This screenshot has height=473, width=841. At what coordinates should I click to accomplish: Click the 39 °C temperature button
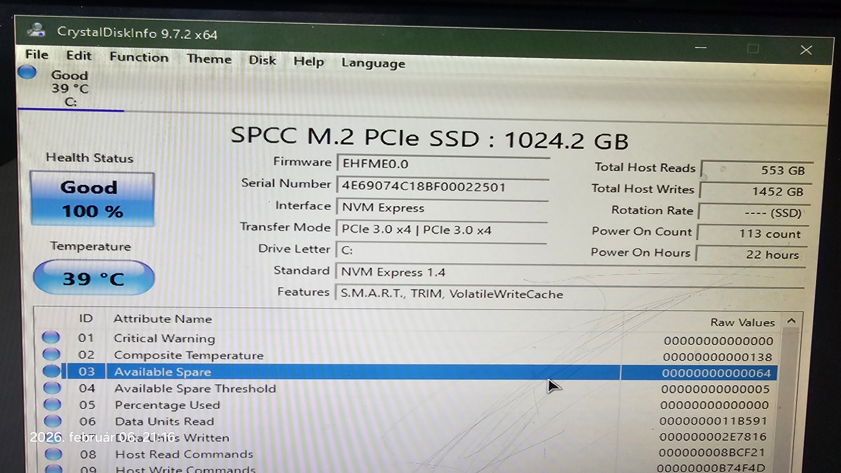[x=94, y=278]
